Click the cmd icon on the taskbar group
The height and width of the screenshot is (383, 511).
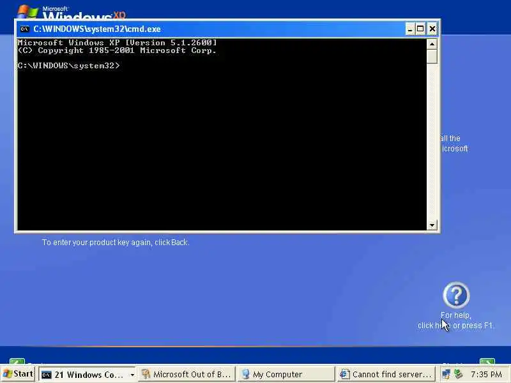tap(46, 375)
